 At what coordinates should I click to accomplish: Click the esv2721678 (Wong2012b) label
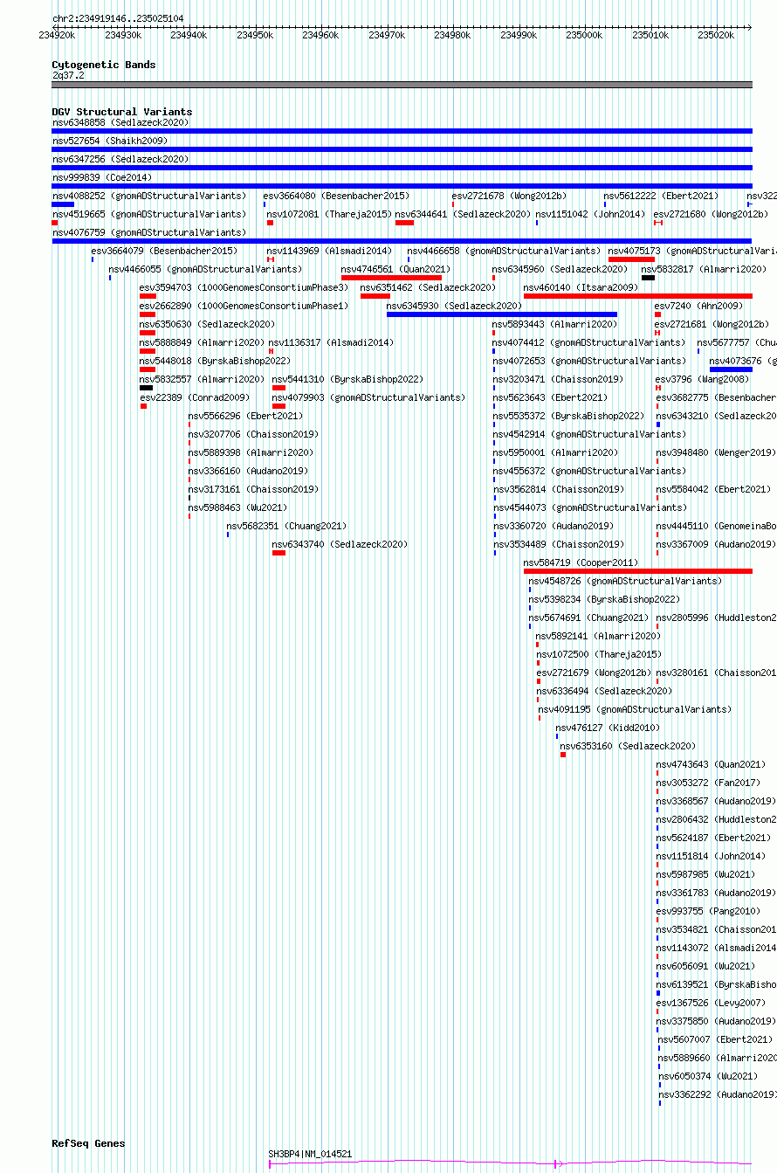[509, 196]
